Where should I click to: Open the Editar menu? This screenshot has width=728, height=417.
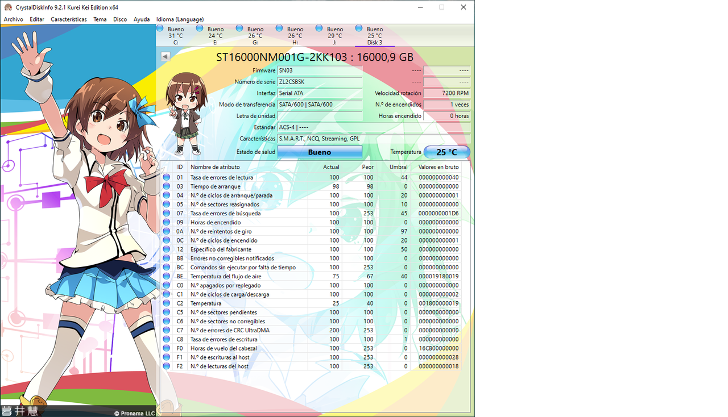pyautogui.click(x=37, y=19)
